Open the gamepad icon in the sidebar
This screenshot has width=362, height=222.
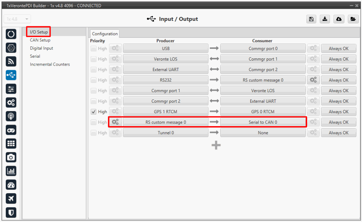click(x=11, y=130)
